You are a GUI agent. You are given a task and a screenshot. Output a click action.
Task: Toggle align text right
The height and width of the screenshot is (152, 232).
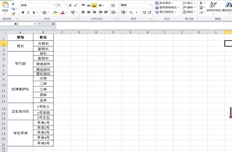pos(94,12)
